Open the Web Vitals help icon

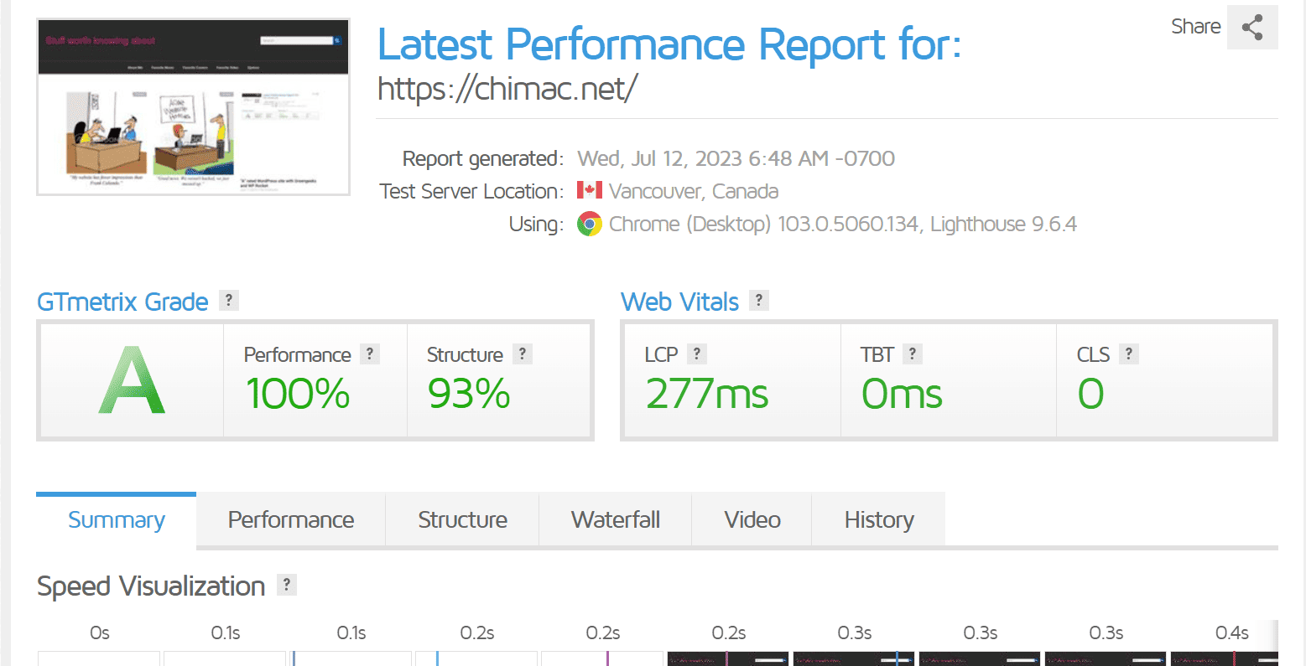coord(758,301)
